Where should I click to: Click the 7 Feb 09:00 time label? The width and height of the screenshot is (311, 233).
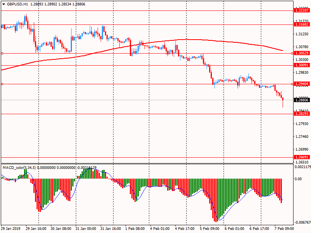pos(284,229)
